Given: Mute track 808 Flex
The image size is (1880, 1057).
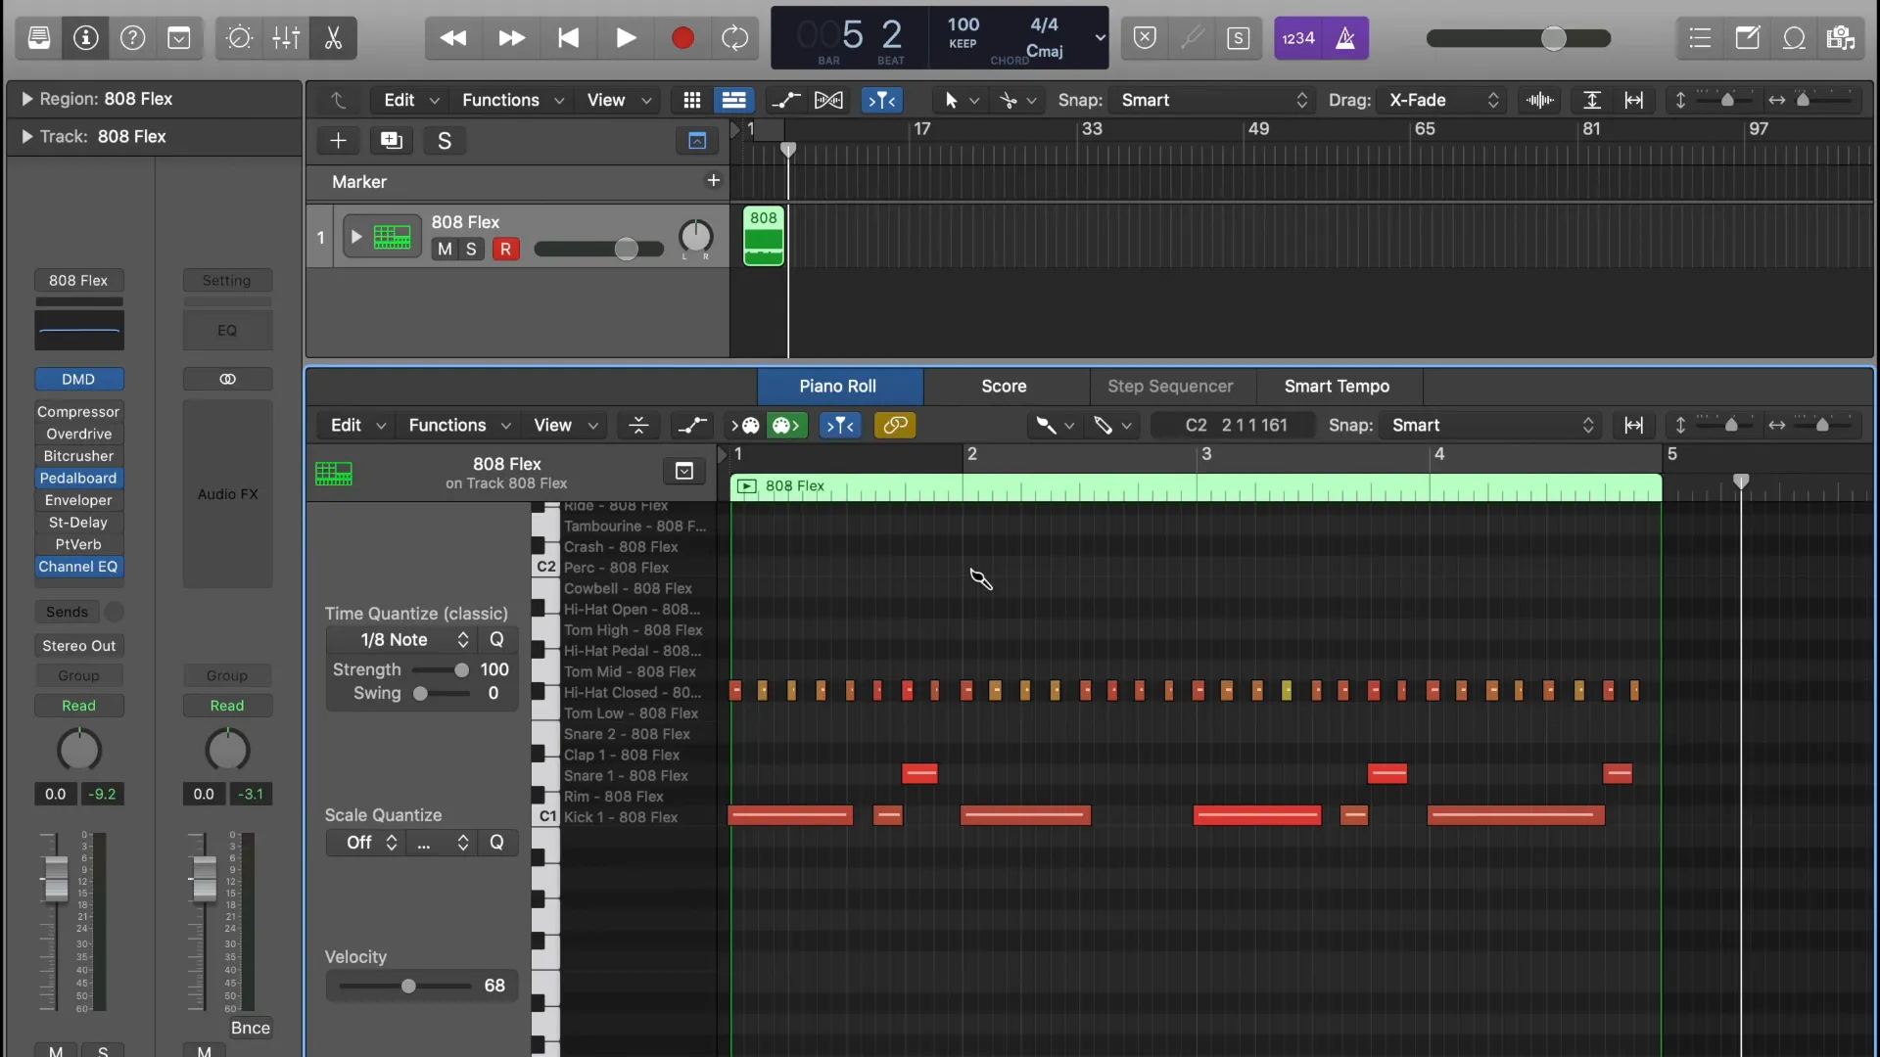Looking at the screenshot, I should 443,248.
